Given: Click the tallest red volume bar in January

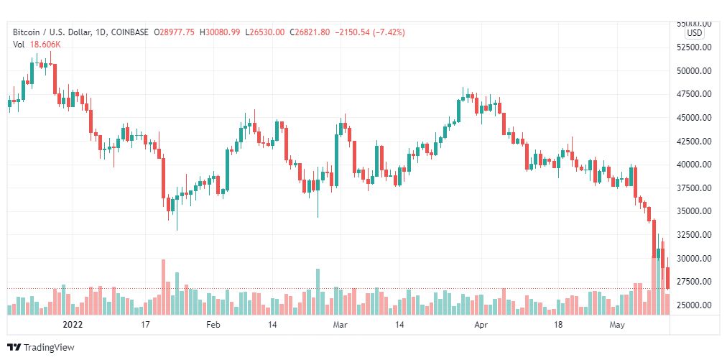Looking at the screenshot, I should click(x=163, y=287).
